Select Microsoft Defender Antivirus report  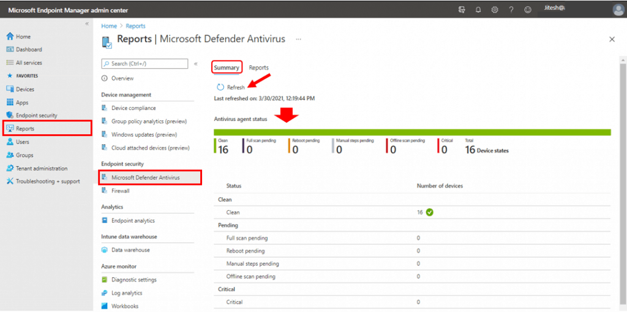[x=150, y=177]
